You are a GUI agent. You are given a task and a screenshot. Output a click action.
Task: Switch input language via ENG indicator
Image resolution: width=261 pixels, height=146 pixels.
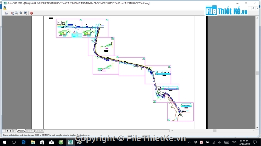point(234,142)
